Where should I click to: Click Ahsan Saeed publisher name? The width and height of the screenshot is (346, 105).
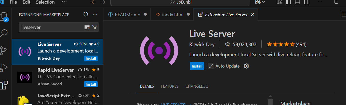(x=50, y=84)
